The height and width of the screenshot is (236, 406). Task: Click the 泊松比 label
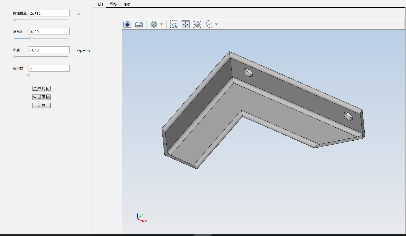point(18,32)
